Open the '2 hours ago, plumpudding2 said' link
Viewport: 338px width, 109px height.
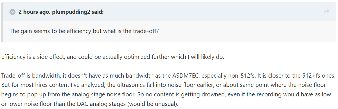pos(61,12)
